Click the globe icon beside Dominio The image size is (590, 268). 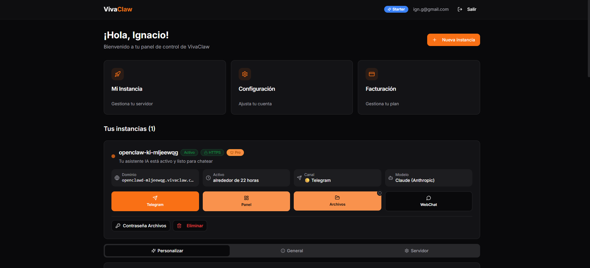(117, 178)
